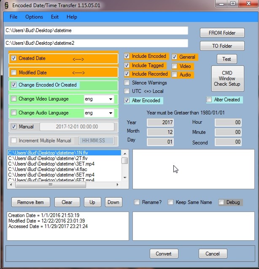Click the app icon in title bar
Image resolution: width=259 pixels, height=269 pixels.
point(6,5)
